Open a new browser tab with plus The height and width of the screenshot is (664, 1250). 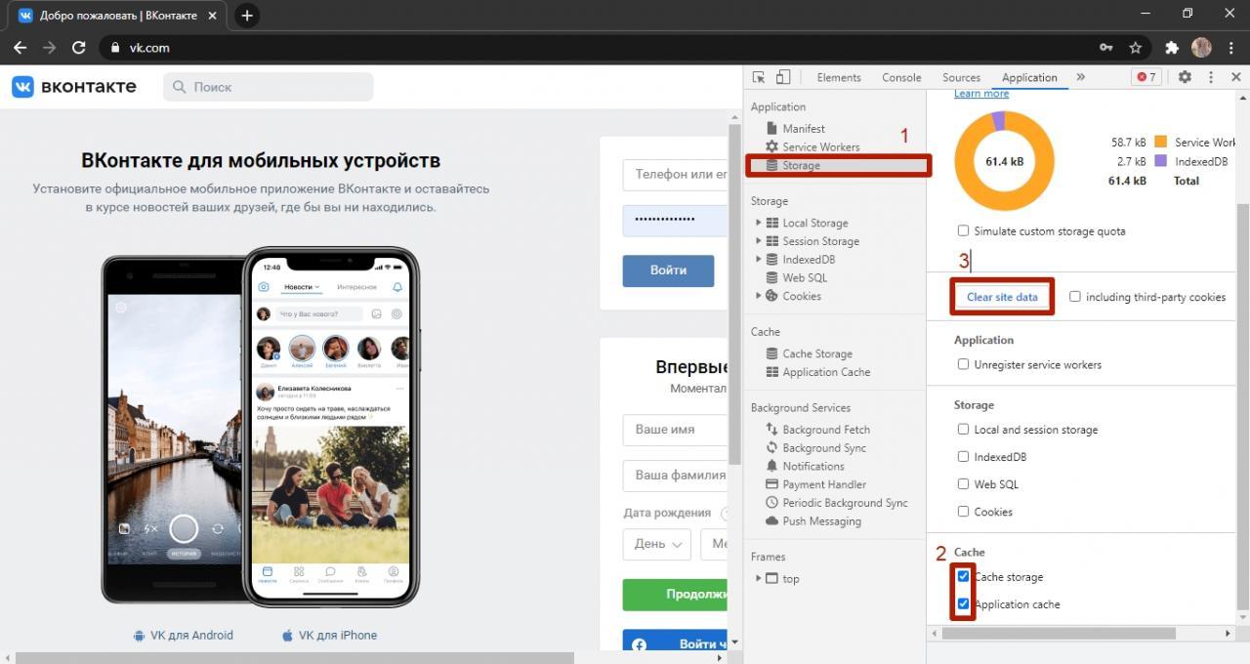point(247,16)
